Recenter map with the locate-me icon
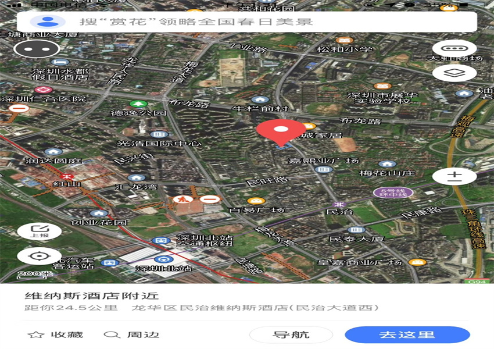The width and height of the screenshot is (494, 349). coord(40,256)
